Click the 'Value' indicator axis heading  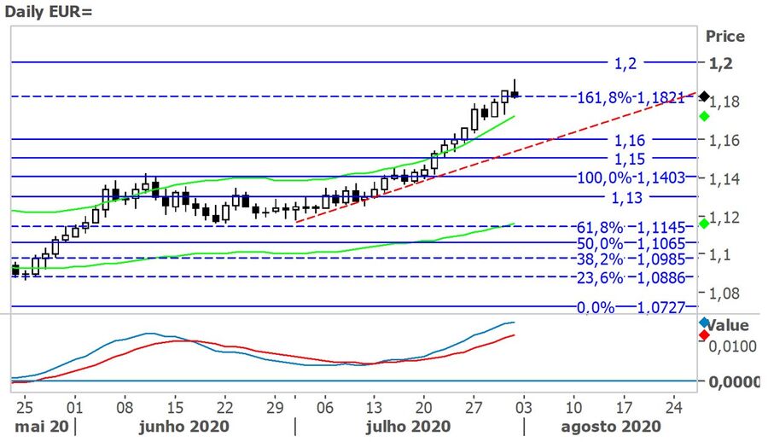[x=729, y=325]
